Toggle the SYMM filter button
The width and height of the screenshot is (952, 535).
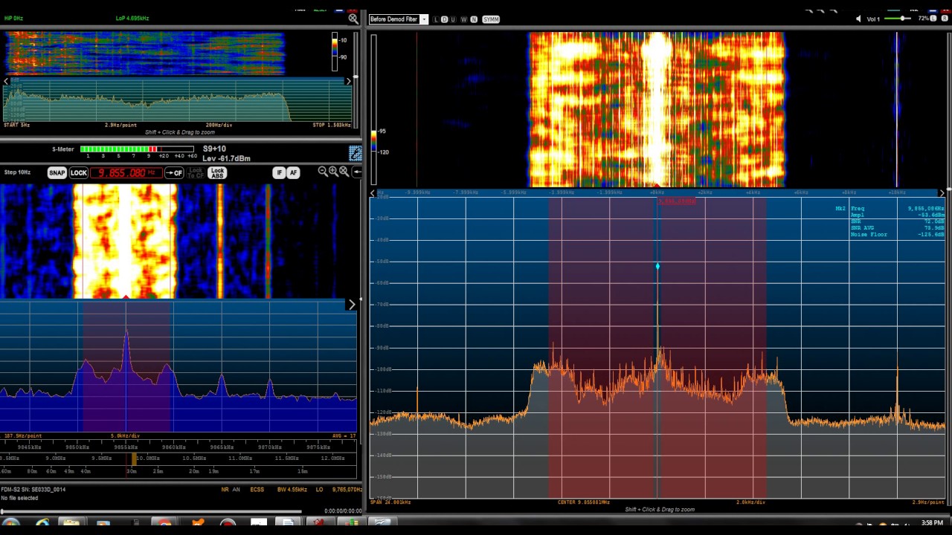point(491,19)
